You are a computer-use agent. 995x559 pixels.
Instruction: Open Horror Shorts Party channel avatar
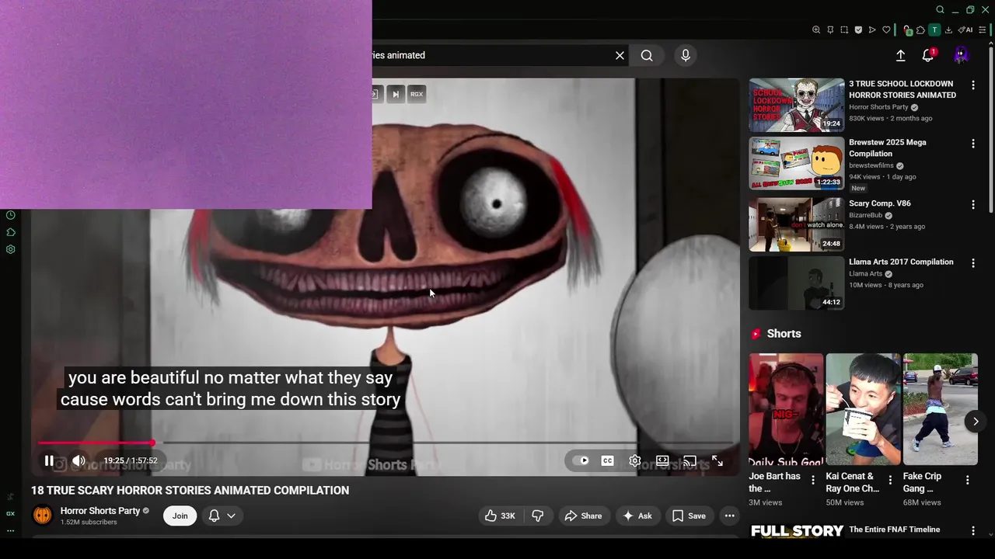click(x=43, y=516)
